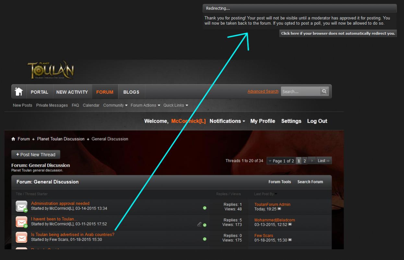Open Mohammed|Beladcom profile link

click(275, 220)
